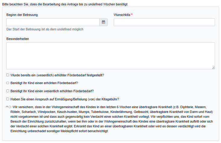
Task: Tick the checkbox for einen erhöhten Förderbedarf
Action: (x=8, y=83)
